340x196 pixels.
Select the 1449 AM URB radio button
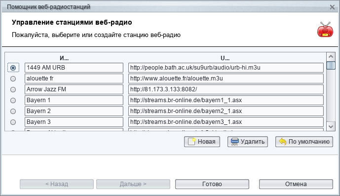[13, 68]
